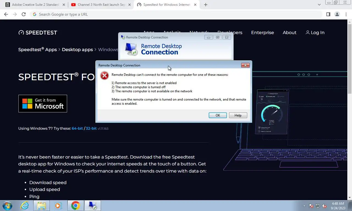The width and height of the screenshot is (352, 211).
Task: Click the address bar search field
Action: pos(176,14)
